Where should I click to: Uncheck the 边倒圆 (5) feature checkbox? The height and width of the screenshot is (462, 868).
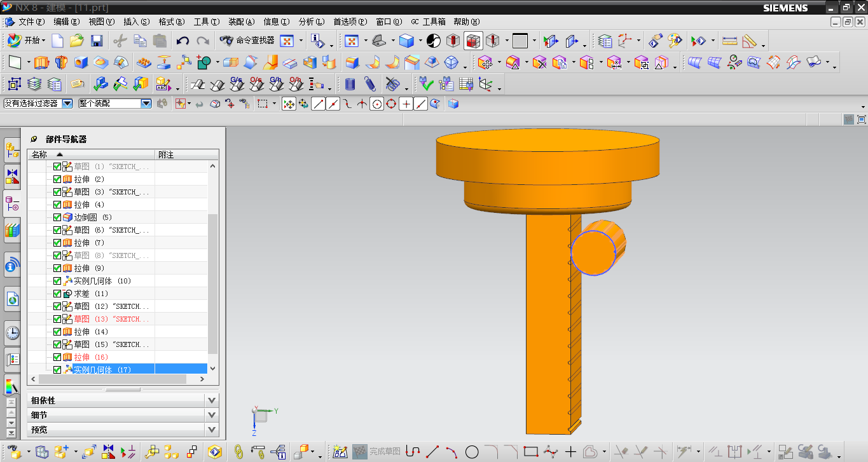pos(57,217)
